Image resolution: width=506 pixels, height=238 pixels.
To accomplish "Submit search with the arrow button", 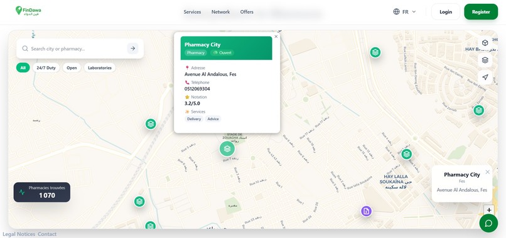I will pyautogui.click(x=132, y=49).
